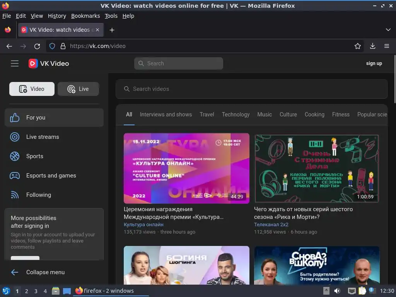This screenshot has width=396, height=297.
Task: Select the Video mode button
Action: tap(32, 89)
